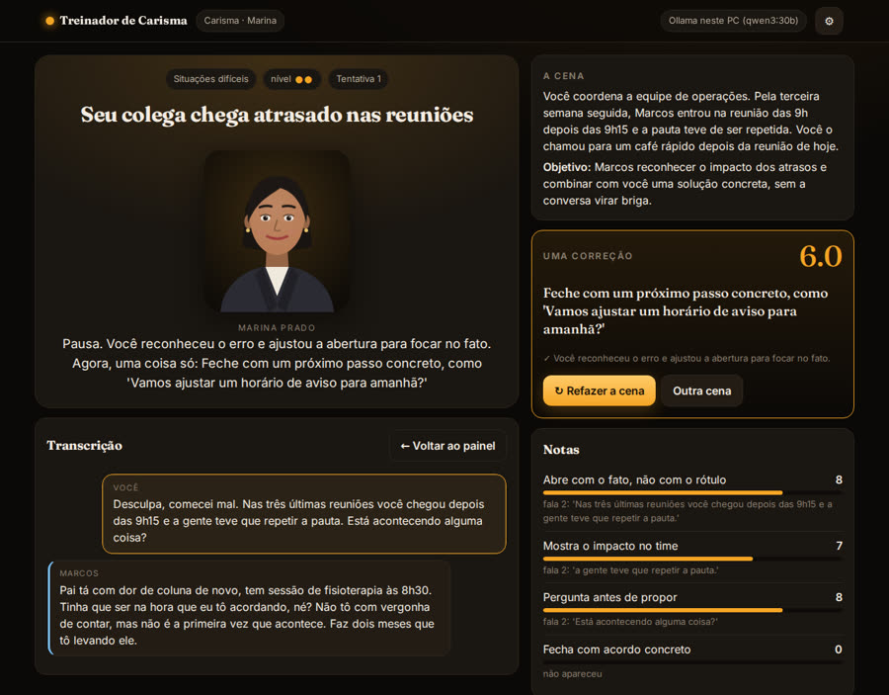Click the Tentativa 1 badge
Image resolution: width=889 pixels, height=695 pixels.
click(x=359, y=79)
